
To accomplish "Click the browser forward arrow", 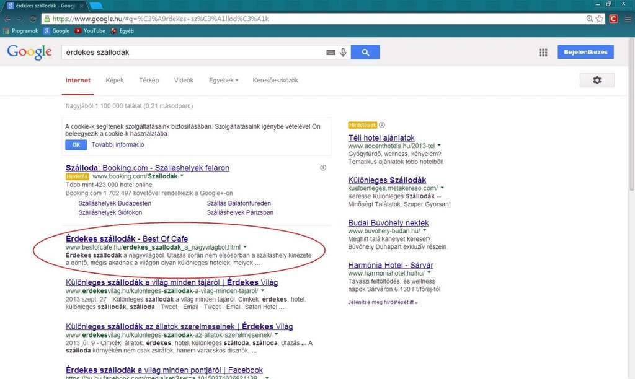I will pyautogui.click(x=20, y=19).
